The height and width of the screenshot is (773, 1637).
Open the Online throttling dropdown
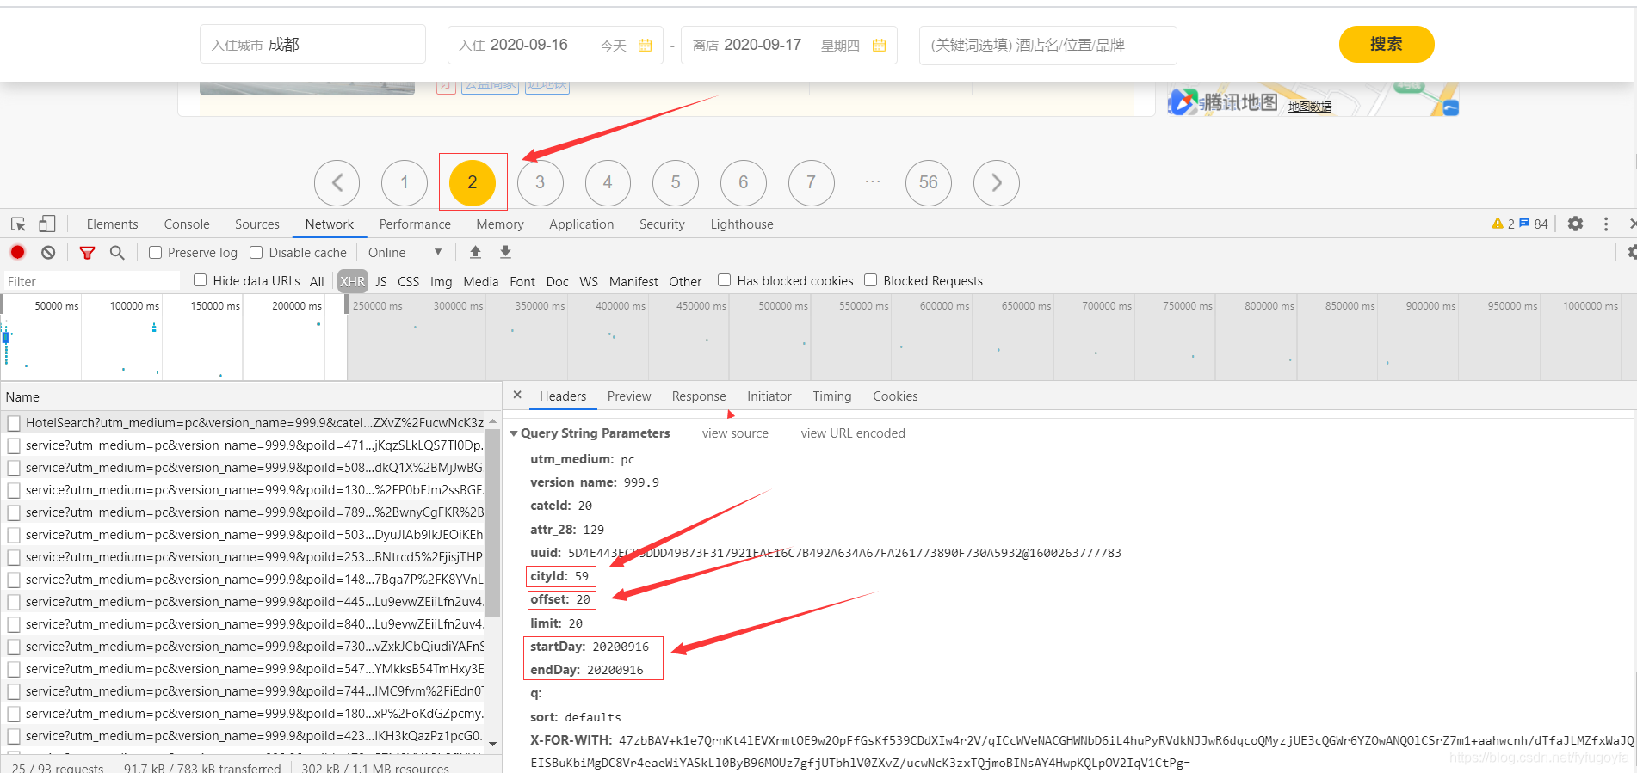[405, 252]
